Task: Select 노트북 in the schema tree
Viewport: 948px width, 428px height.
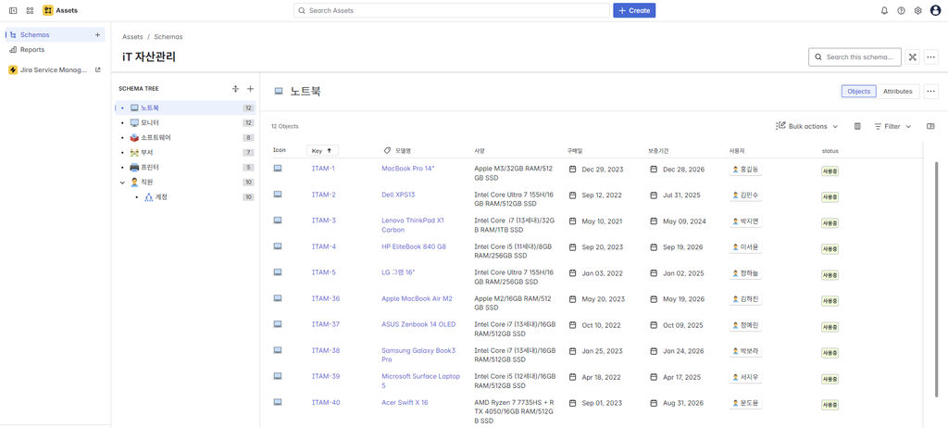Action: click(x=185, y=107)
